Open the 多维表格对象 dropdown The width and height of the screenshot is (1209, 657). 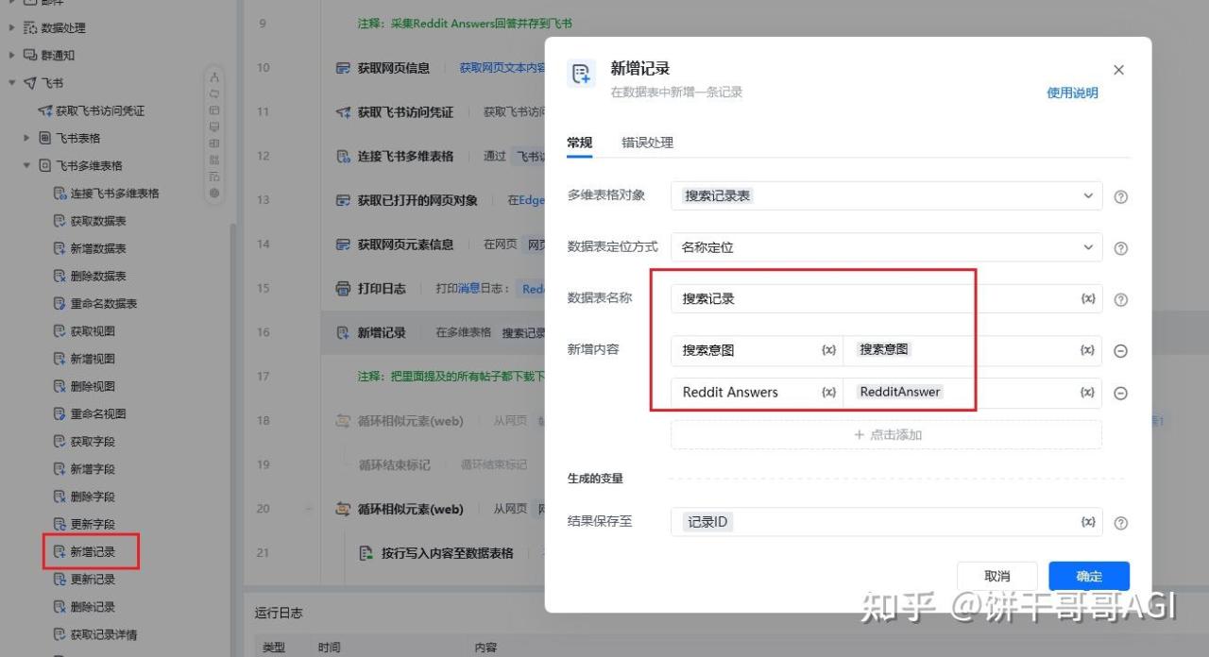pos(886,195)
